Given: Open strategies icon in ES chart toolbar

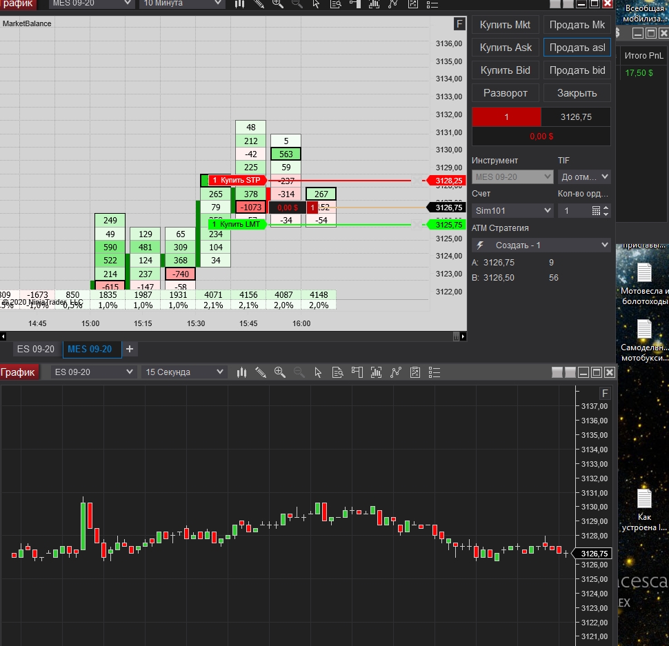Looking at the screenshot, I should tap(395, 372).
